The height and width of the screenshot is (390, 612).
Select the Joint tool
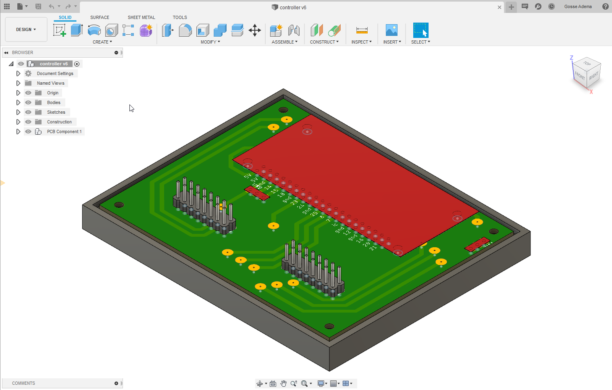tap(294, 30)
